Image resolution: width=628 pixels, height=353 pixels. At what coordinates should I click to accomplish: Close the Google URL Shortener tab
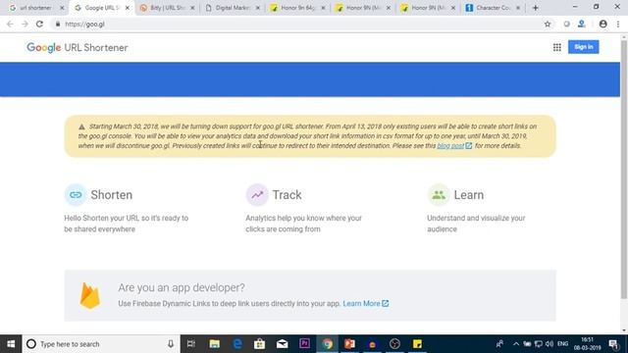point(128,8)
